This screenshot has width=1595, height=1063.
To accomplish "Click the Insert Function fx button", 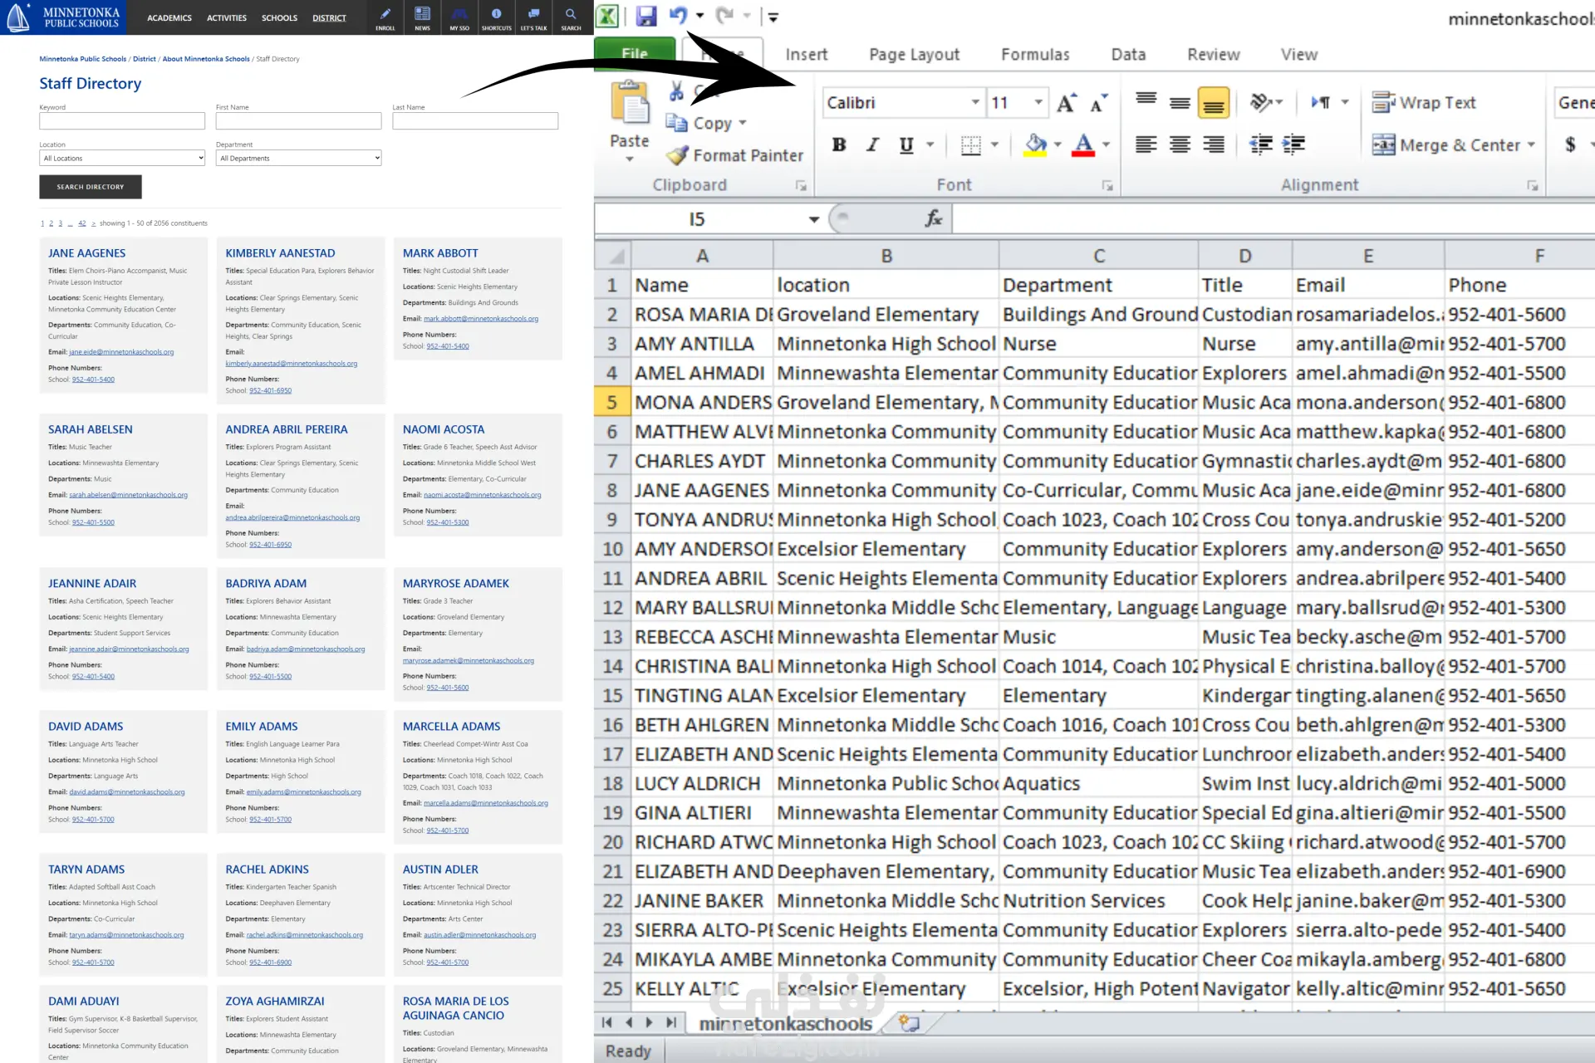I will coord(934,218).
